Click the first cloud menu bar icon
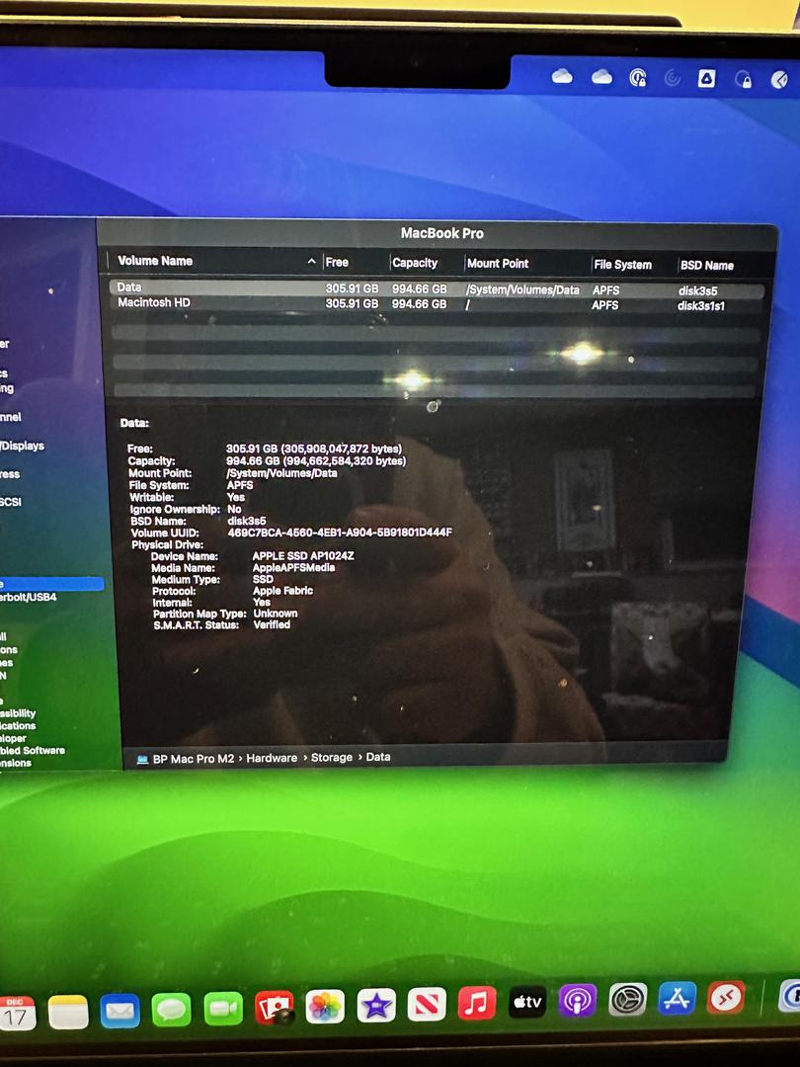The image size is (800, 1067). click(x=562, y=76)
